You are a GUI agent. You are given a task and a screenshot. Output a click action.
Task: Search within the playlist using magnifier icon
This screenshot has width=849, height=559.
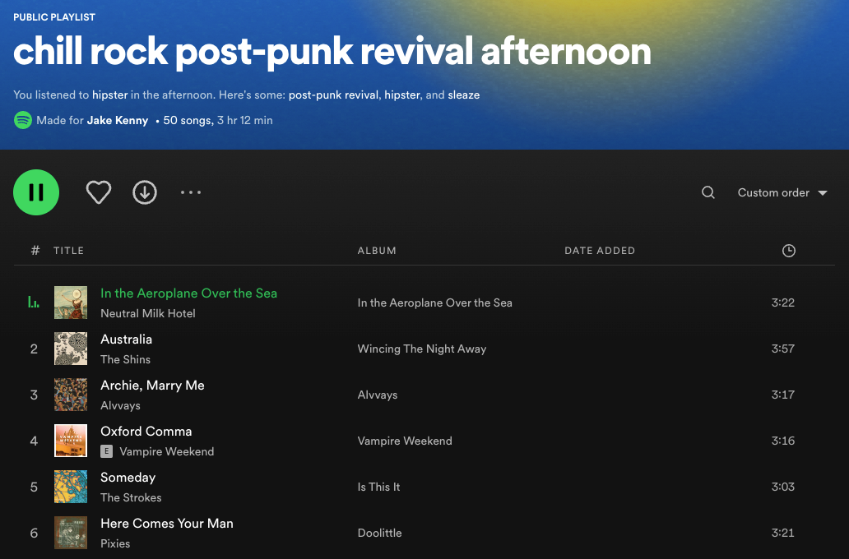tap(707, 192)
